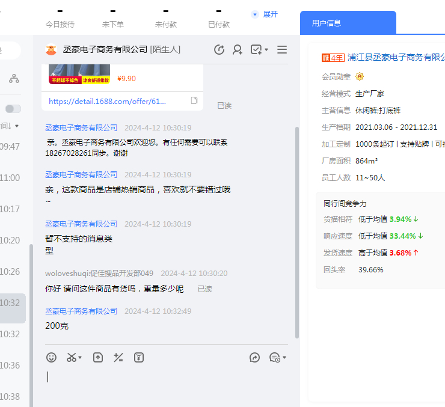The width and height of the screenshot is (445, 407).
Task: Click the scissors screenshot tool icon
Action: [x=72, y=358]
